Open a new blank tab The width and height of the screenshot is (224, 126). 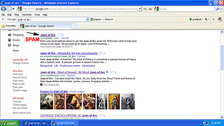click(74, 26)
